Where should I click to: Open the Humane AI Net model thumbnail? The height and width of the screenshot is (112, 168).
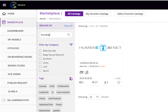(100, 47)
